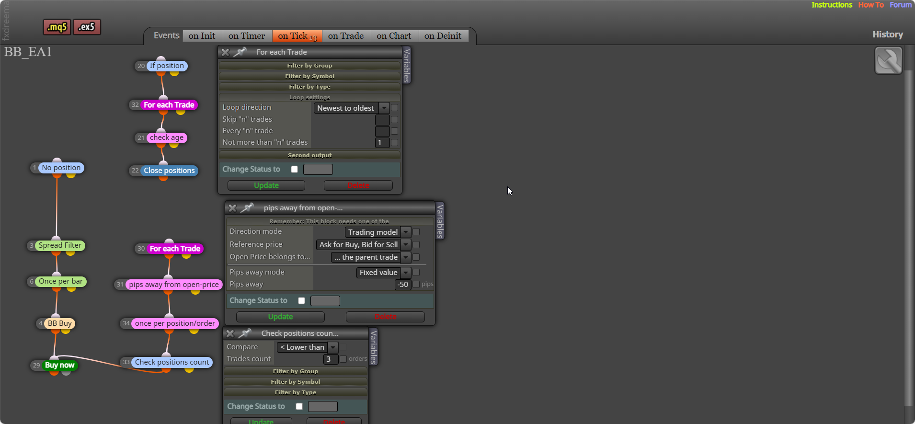The height and width of the screenshot is (424, 915).
Task: Edit the Pips away value field
Action: [402, 285]
